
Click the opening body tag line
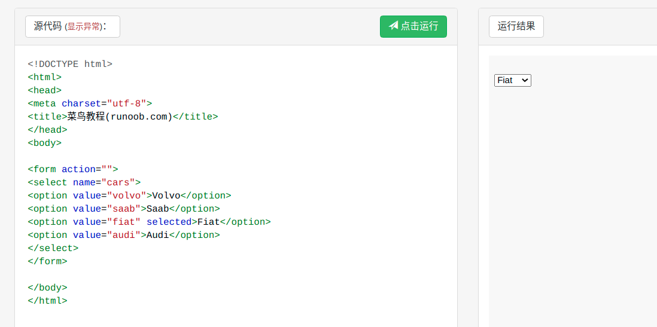(x=45, y=143)
